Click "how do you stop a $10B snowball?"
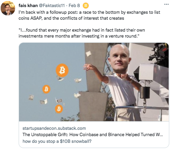 (x=57, y=141)
